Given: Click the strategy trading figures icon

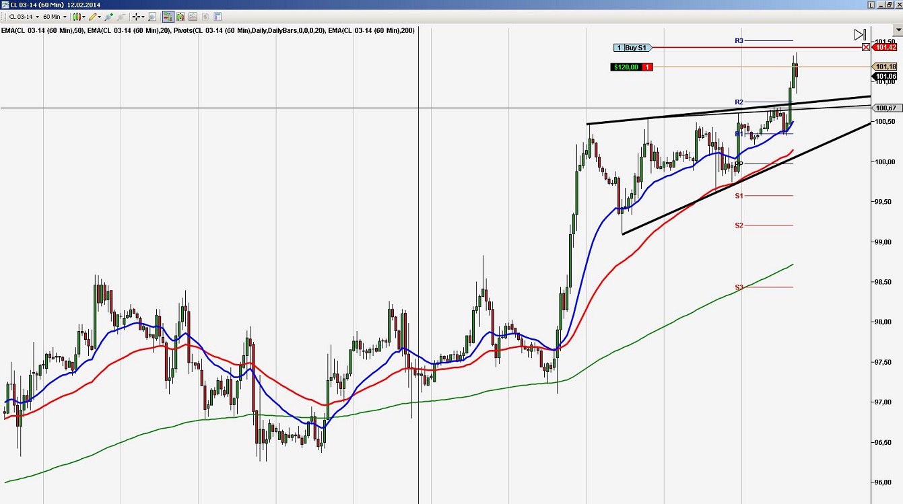Looking at the screenshot, I should pos(180,16).
